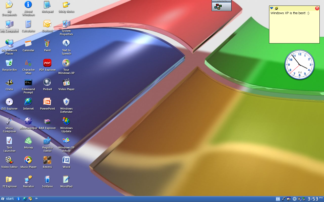The height and width of the screenshot is (202, 324).
Task: Click the volume speaker tray icon
Action: click(x=299, y=199)
